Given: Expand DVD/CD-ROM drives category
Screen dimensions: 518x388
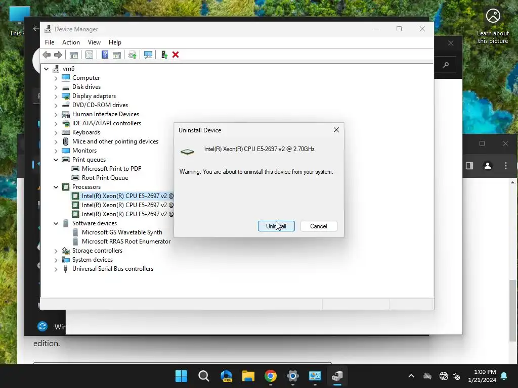Looking at the screenshot, I should point(56,105).
